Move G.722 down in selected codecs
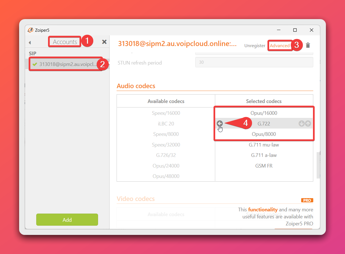 pyautogui.click(x=301, y=123)
